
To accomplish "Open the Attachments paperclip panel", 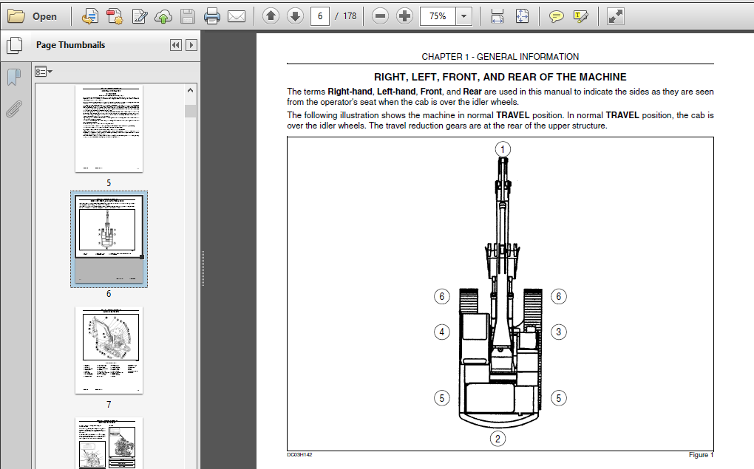I will click(x=15, y=109).
